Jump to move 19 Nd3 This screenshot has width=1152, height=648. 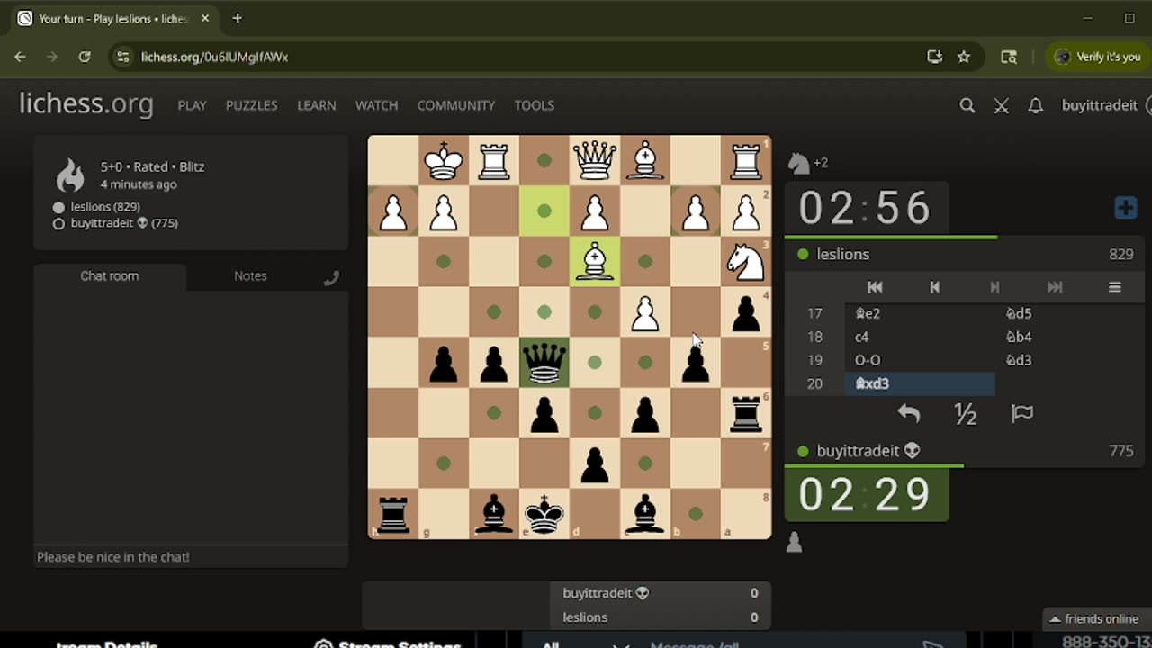click(x=1069, y=360)
